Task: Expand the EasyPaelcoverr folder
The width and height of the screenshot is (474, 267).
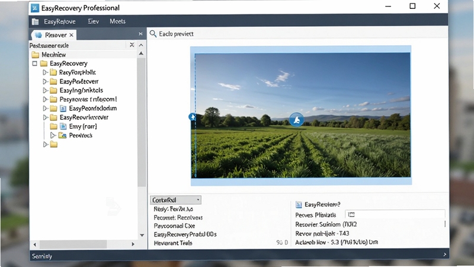Action: [x=45, y=81]
